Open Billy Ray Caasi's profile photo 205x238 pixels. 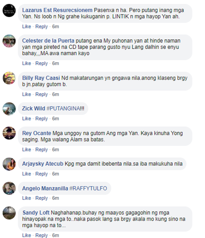pos(9,78)
